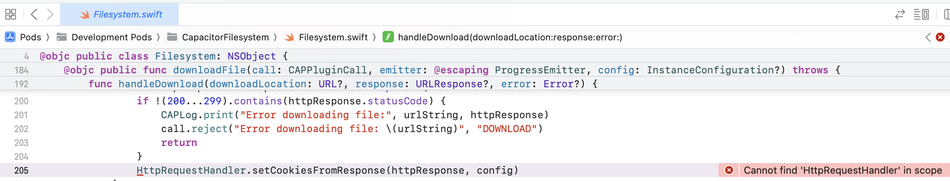Click the Pods project icon in breadcrumb
950x181 pixels.
[10, 37]
